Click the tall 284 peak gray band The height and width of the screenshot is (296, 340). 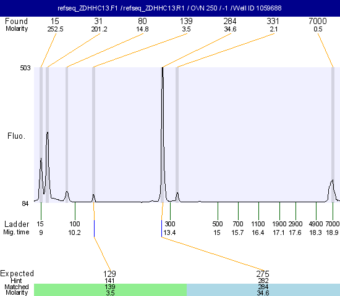click(162, 135)
